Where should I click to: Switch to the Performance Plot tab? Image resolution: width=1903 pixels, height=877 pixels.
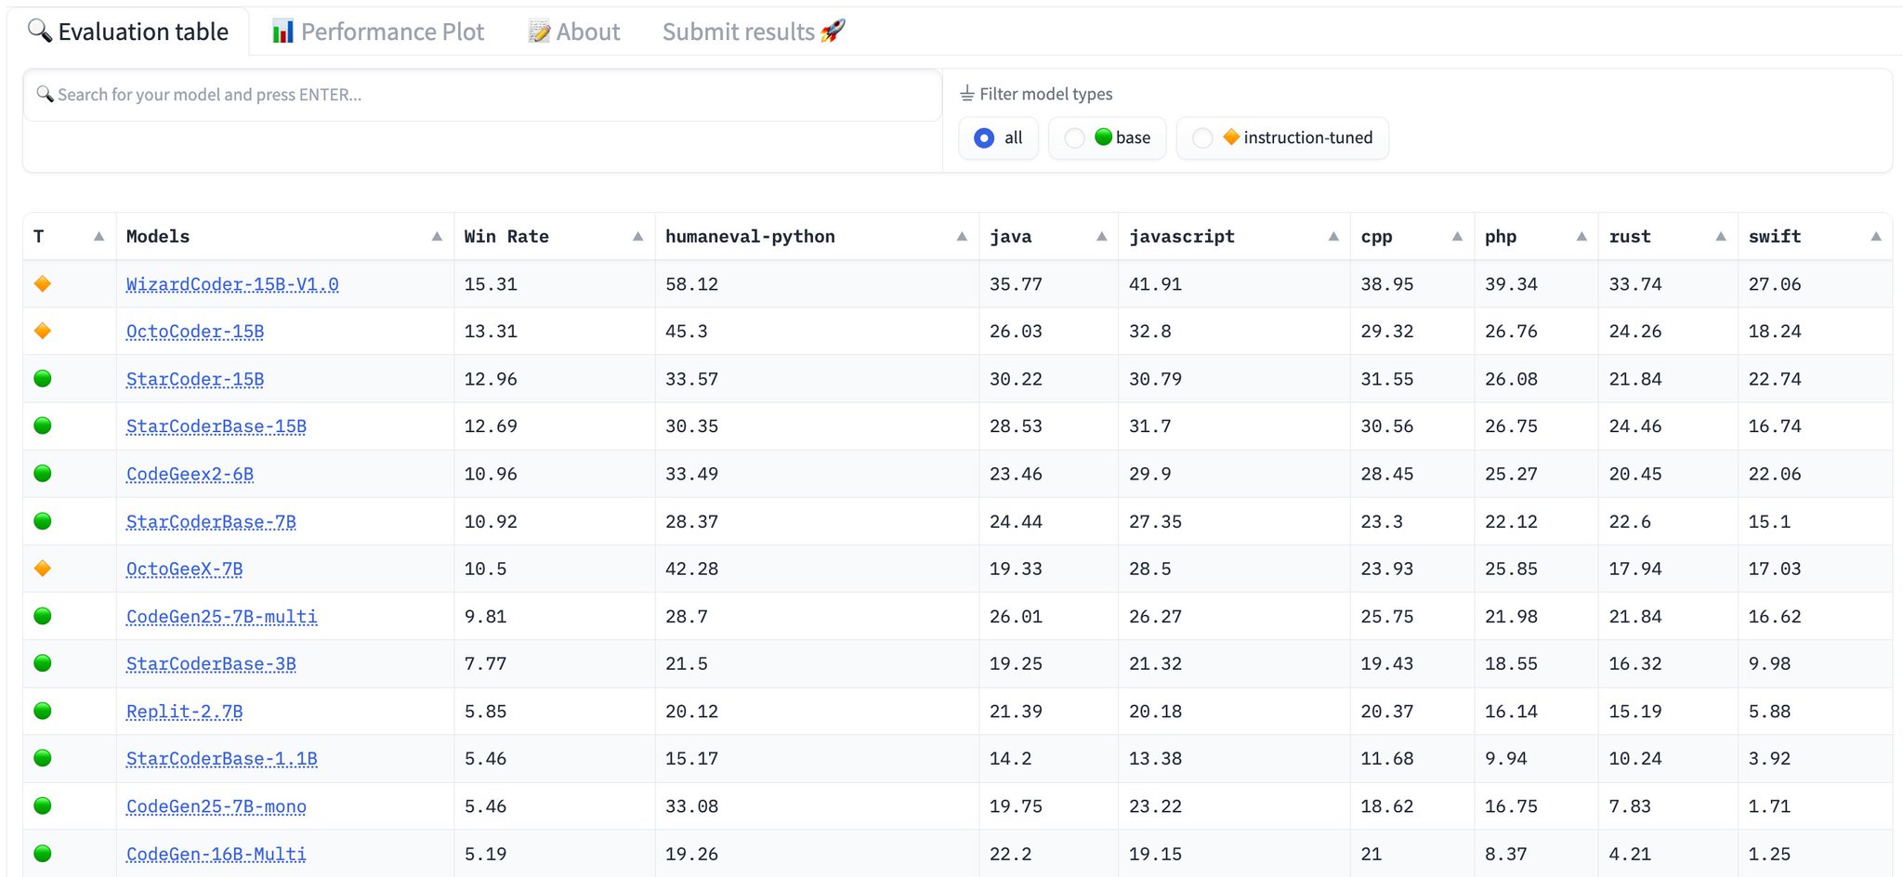[x=378, y=32]
